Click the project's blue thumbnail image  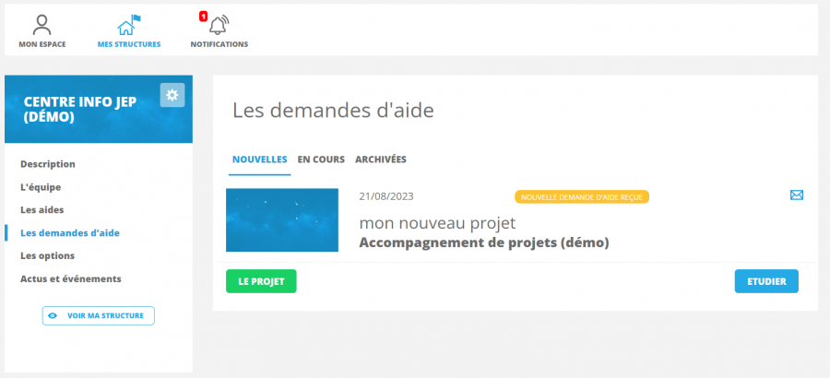pos(282,219)
